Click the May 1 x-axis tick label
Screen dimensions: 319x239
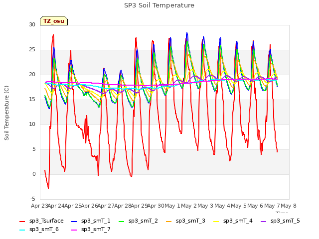click(172, 206)
